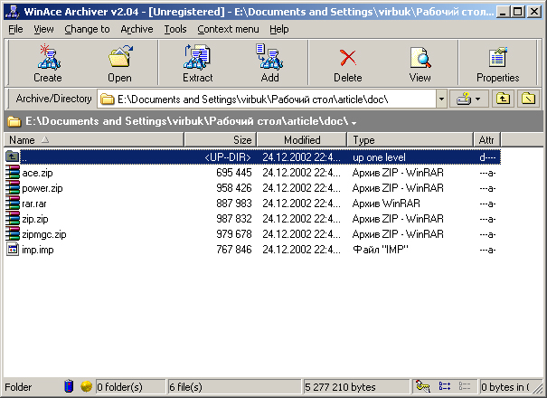Open the File menu
This screenshot has width=547, height=398.
point(15,29)
